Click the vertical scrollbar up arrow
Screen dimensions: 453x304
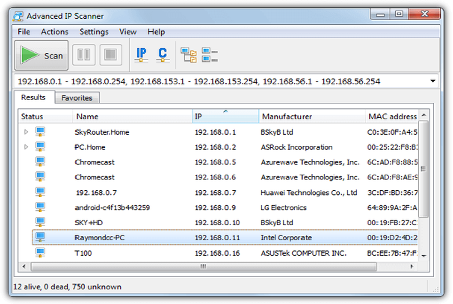pyautogui.click(x=424, y=115)
